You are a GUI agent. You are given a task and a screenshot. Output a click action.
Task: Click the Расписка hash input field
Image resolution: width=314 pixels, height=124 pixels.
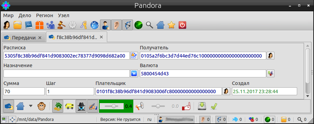(67, 56)
